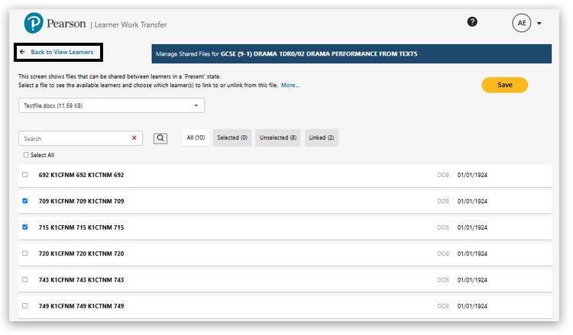The width and height of the screenshot is (573, 335).
Task: Click the magnifying glass search button
Action: click(x=160, y=138)
